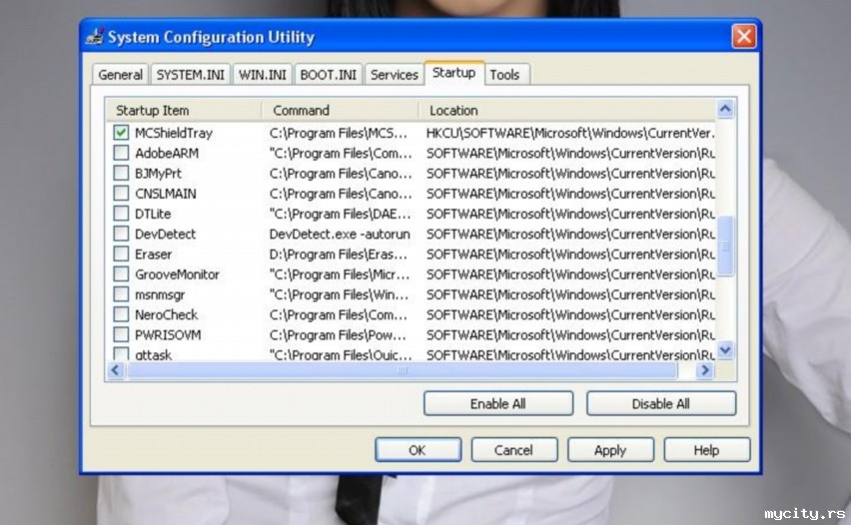The height and width of the screenshot is (525, 851).
Task: Click the System Configuration Utility title bar icon
Action: 95,36
